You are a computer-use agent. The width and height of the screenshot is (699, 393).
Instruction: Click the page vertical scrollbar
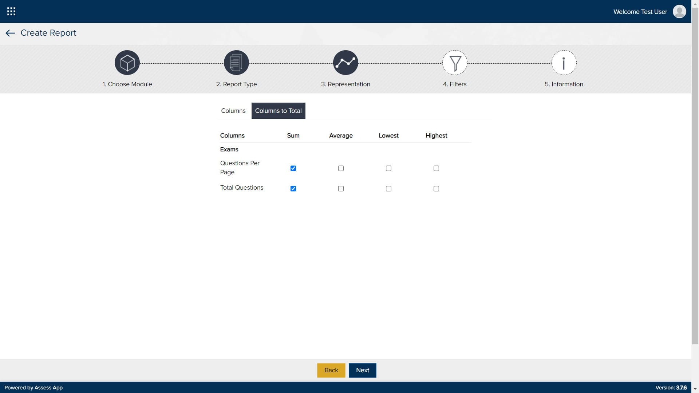(x=695, y=175)
